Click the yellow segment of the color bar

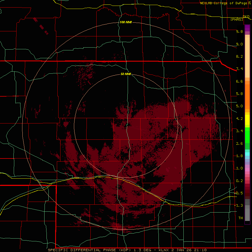(x=247, y=120)
